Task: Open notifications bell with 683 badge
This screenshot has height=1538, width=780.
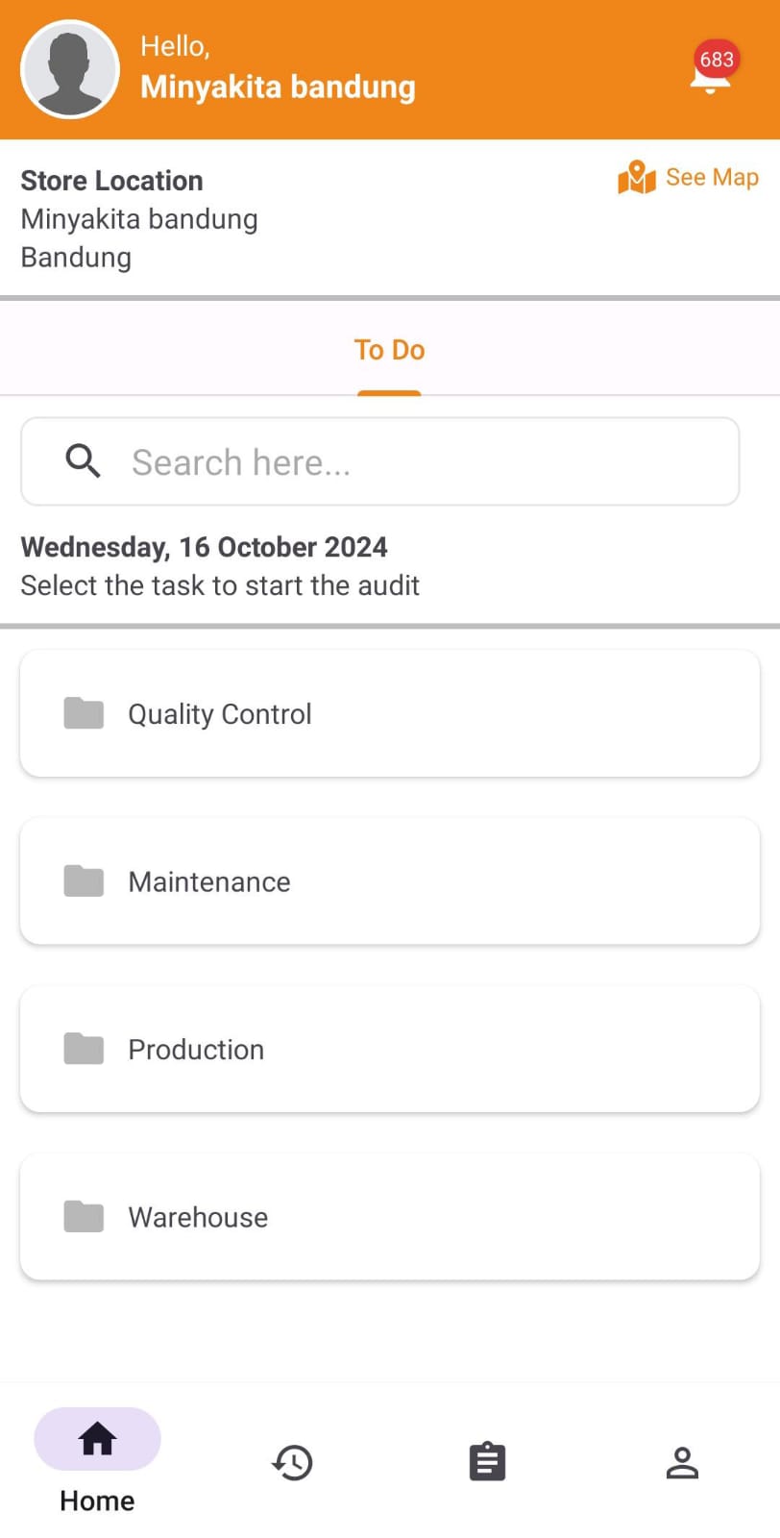Action: click(711, 73)
